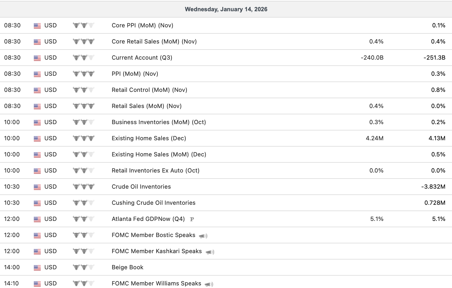Click speaker icon beside Kashkari Speaks

[210, 252]
